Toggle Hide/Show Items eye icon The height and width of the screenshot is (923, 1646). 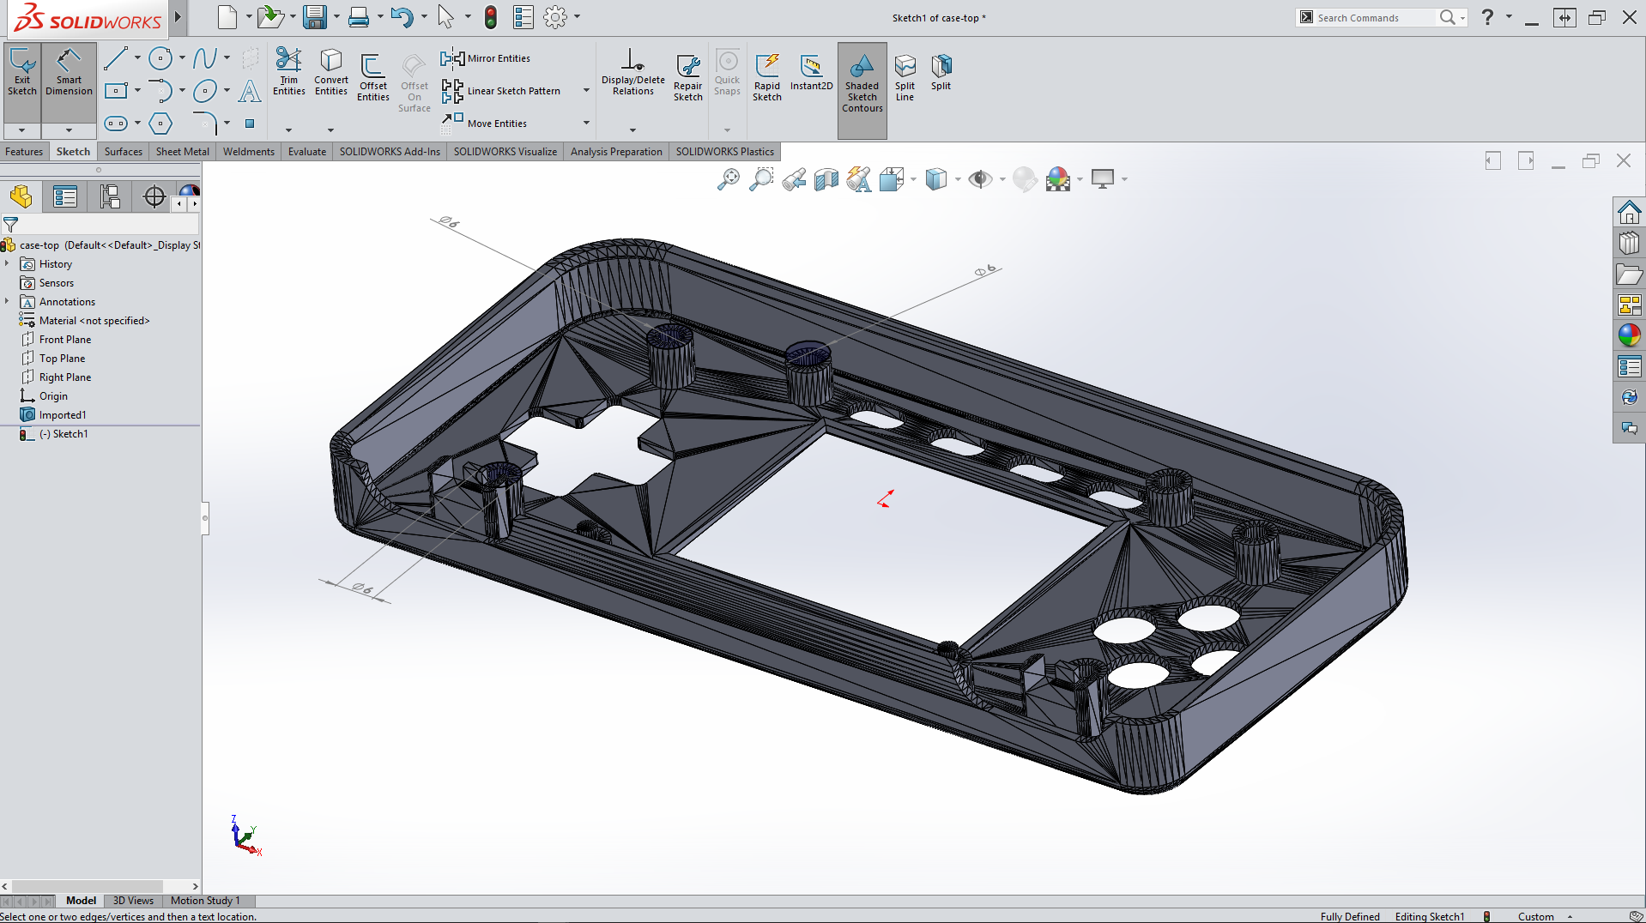pyautogui.click(x=979, y=179)
